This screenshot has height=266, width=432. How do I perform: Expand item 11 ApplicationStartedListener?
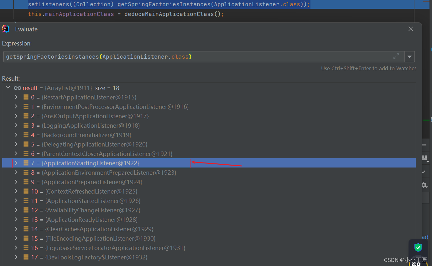pos(16,201)
